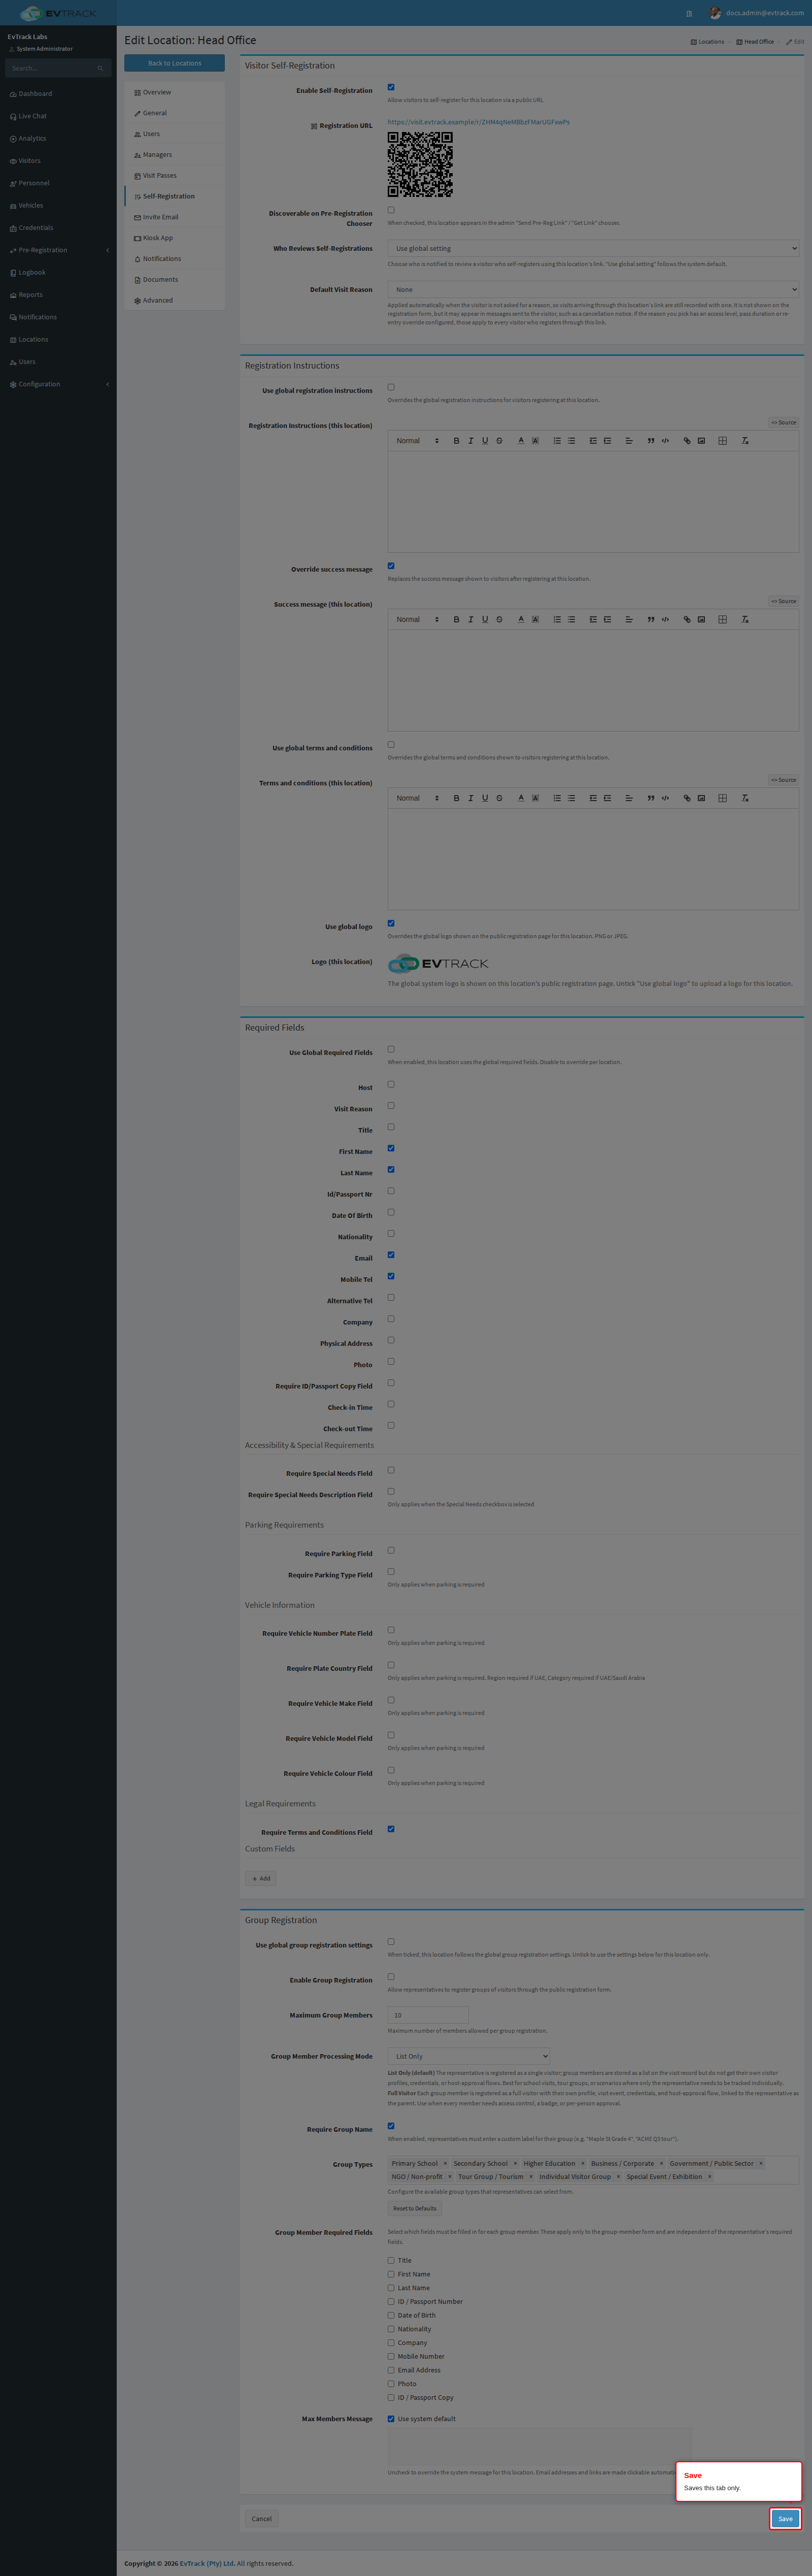Enable Use global registration instructions
The image size is (812, 2576).
coord(391,387)
